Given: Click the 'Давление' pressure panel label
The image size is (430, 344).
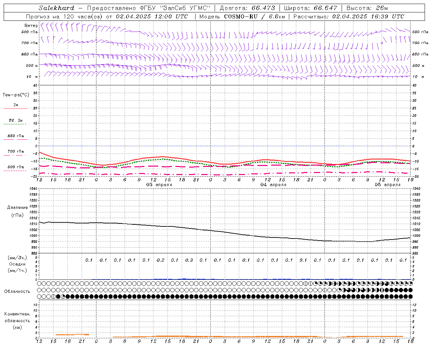Looking at the screenshot, I should pos(17,208).
